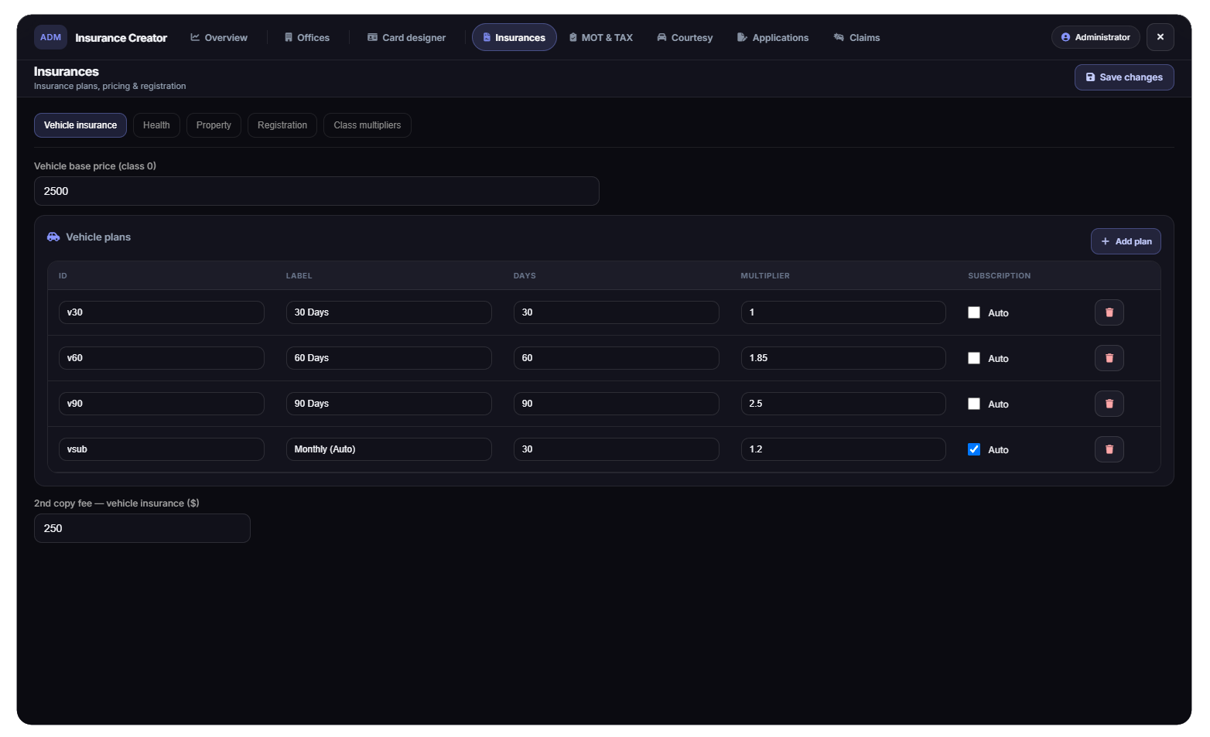Open the Offices tab
This screenshot has height=737, width=1210.
click(x=307, y=37)
